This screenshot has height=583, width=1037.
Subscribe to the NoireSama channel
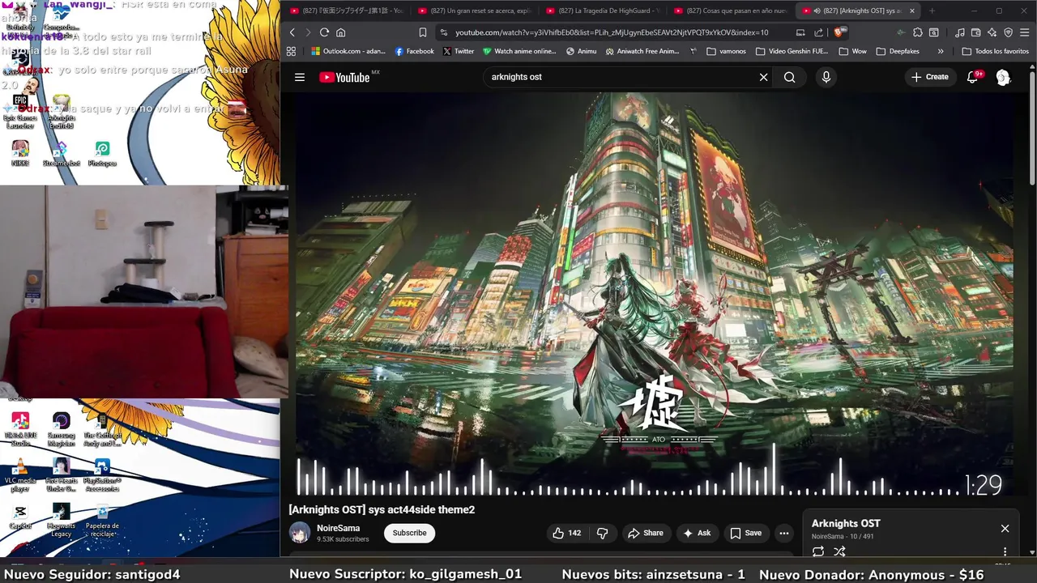(409, 533)
